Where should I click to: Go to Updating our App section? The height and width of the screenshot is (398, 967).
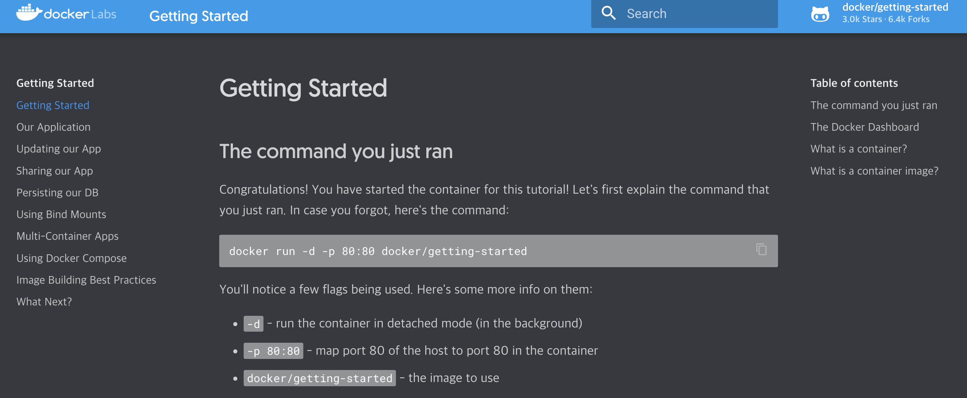coord(59,149)
